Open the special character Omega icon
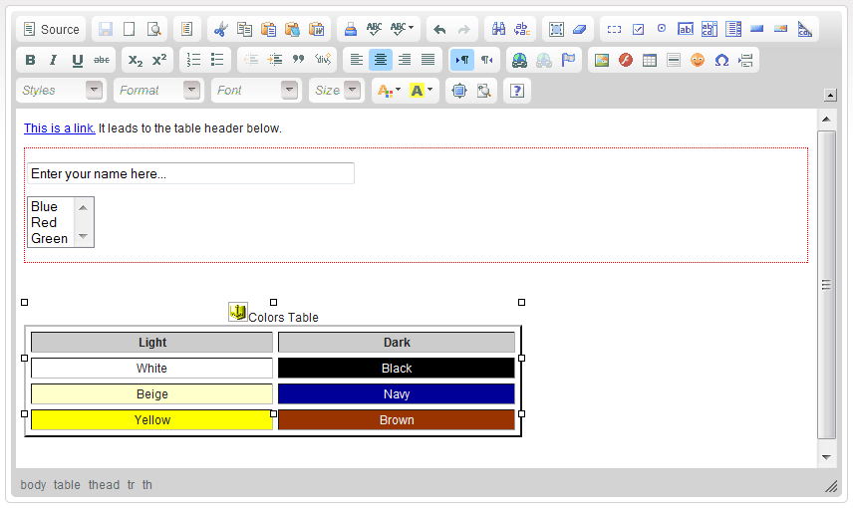The image size is (853, 508). coord(721,60)
